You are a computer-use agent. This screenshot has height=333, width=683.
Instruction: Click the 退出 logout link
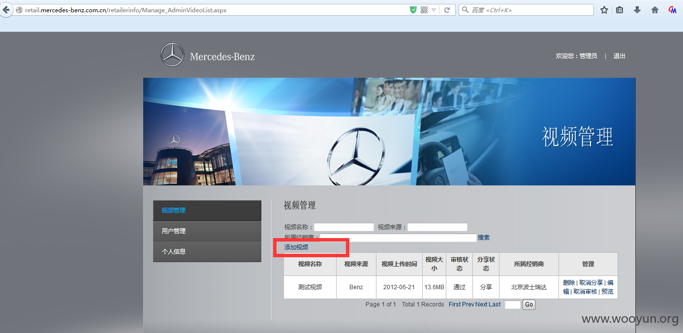(x=619, y=56)
